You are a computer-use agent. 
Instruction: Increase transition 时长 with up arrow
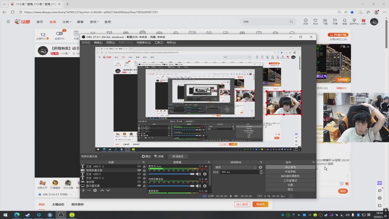(261, 171)
